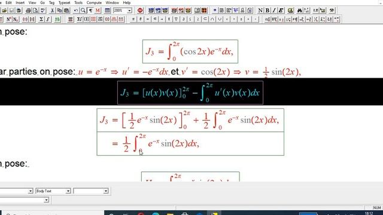Click the red Matrix grid icon
This screenshot has width=383, height=215.
(x=93, y=19)
